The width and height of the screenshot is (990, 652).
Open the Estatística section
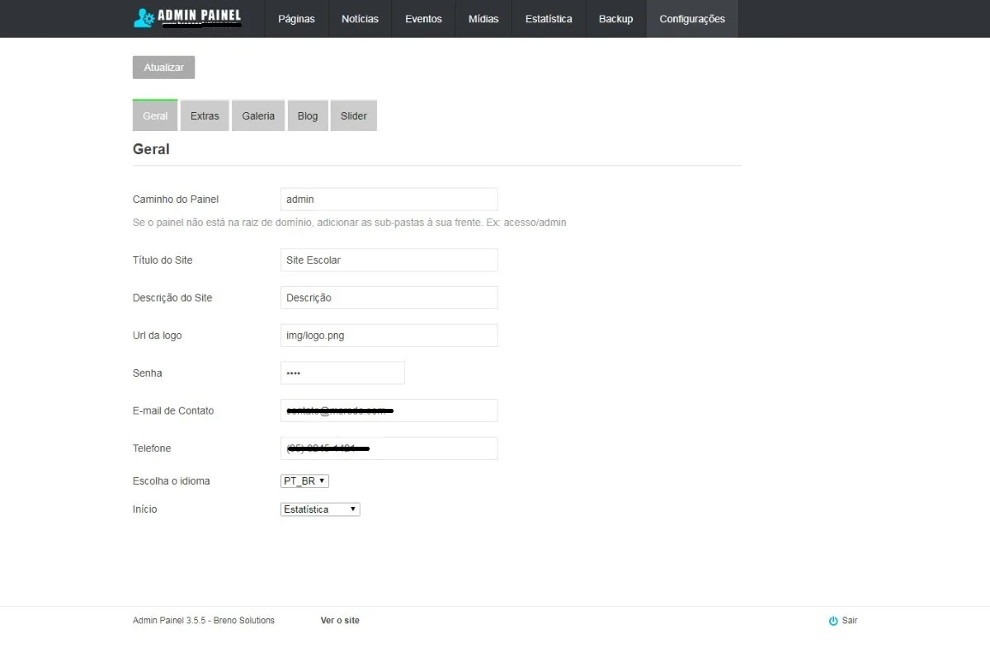549,19
